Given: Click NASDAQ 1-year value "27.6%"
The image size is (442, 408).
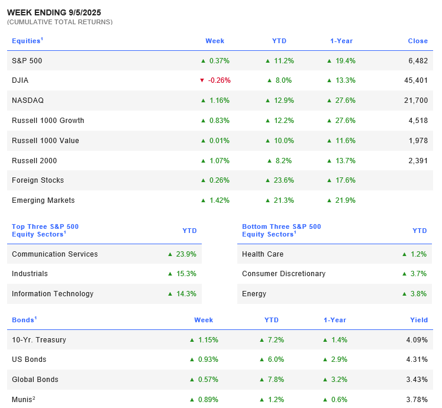Looking at the screenshot, I should tap(346, 101).
